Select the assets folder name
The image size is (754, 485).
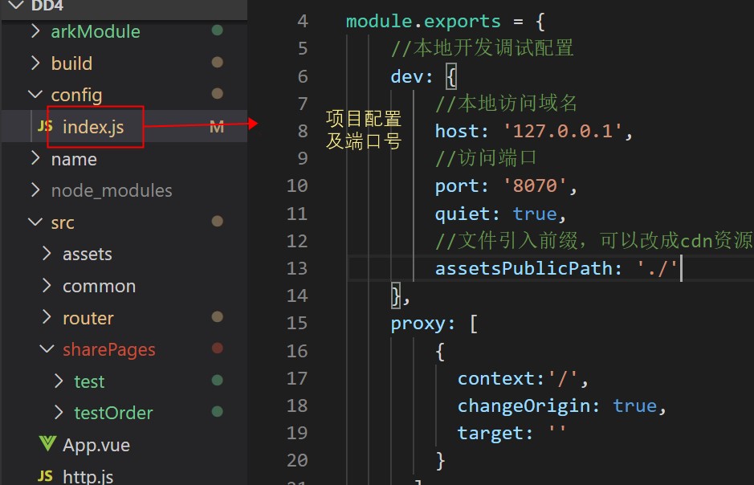tap(87, 255)
